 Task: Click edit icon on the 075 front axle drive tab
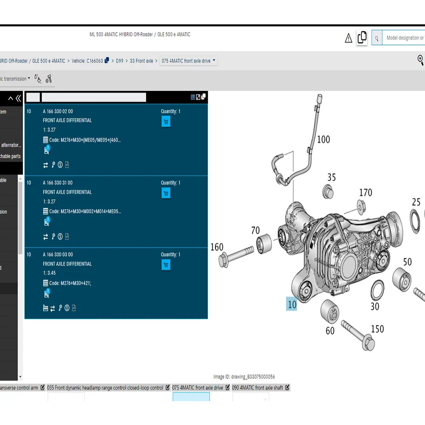[227, 388]
